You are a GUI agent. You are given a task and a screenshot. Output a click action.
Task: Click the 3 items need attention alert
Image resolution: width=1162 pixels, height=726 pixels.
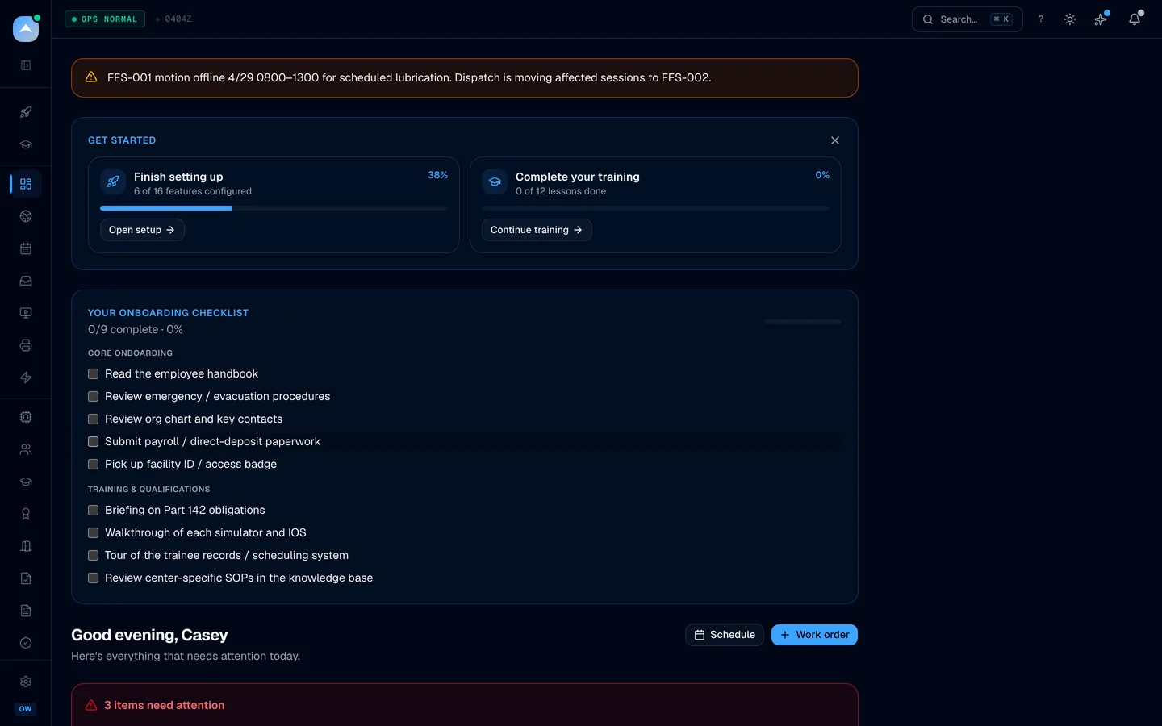pos(464,705)
